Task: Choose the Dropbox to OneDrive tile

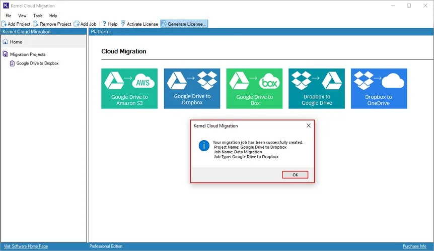Action: tap(379, 89)
